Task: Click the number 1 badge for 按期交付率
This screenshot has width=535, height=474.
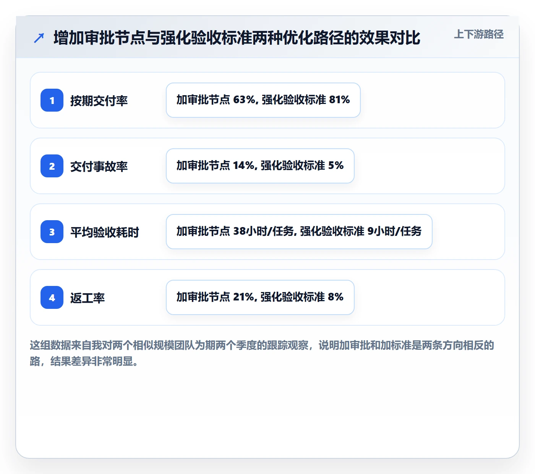Action: pyautogui.click(x=52, y=100)
